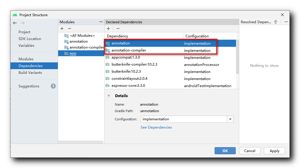The height and width of the screenshot is (168, 300).
Task: Click the Resolved Dependencies expand-all icon
Action: [276, 22]
